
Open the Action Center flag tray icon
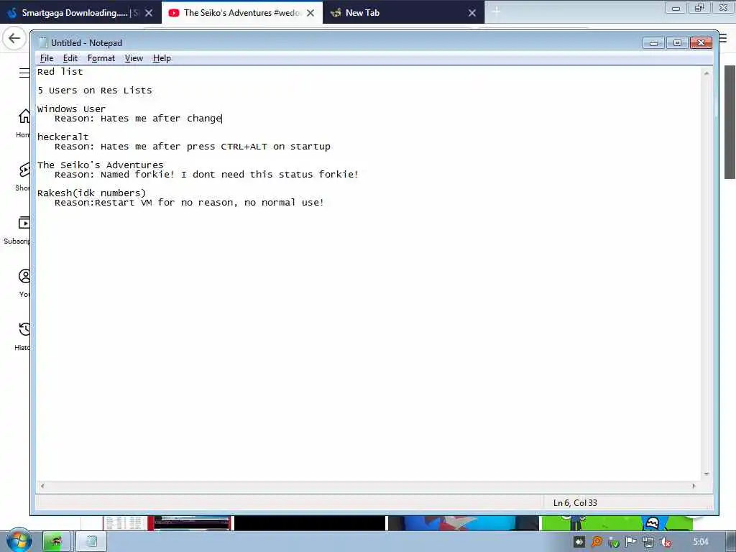631,542
